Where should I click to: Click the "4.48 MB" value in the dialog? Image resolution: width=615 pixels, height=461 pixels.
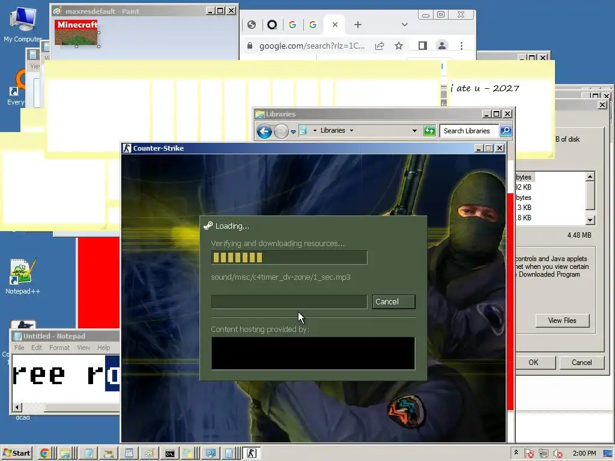point(579,235)
